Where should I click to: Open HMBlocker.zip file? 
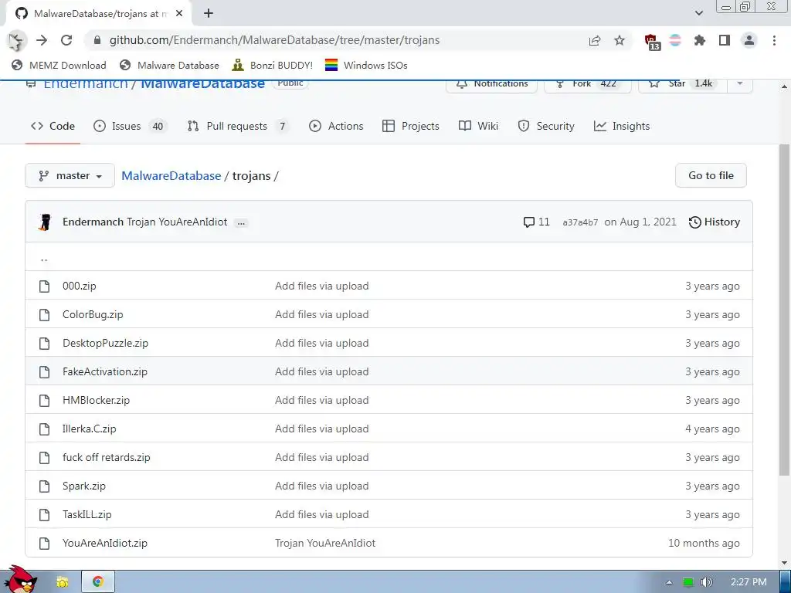pos(96,401)
